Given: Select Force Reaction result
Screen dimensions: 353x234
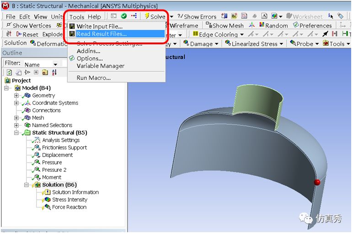Looking at the screenshot, I should [69, 207].
